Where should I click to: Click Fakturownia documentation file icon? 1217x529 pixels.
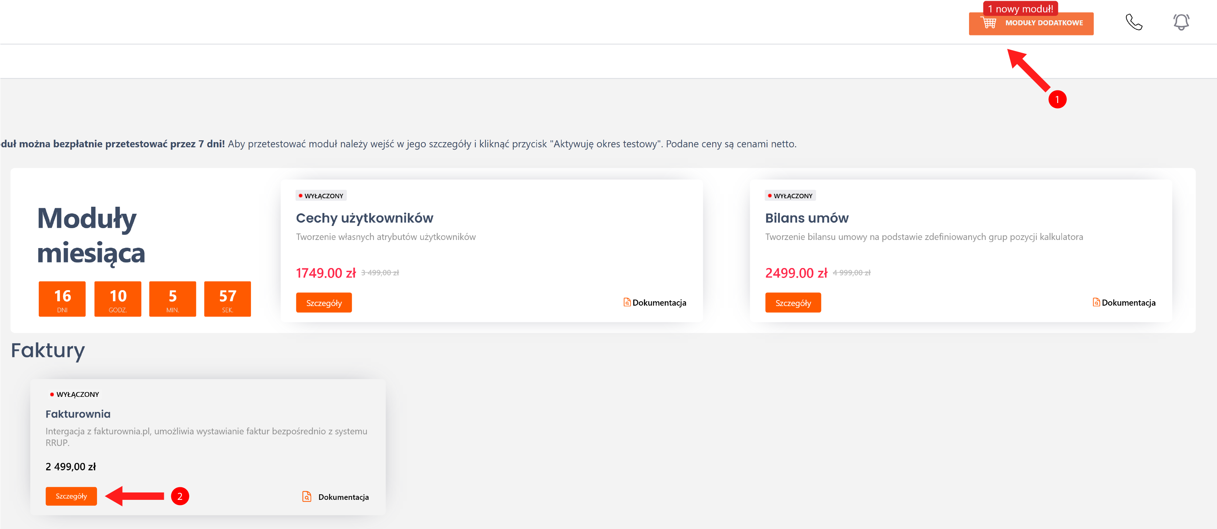click(x=307, y=497)
